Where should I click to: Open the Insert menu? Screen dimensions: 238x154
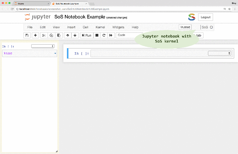71,27
